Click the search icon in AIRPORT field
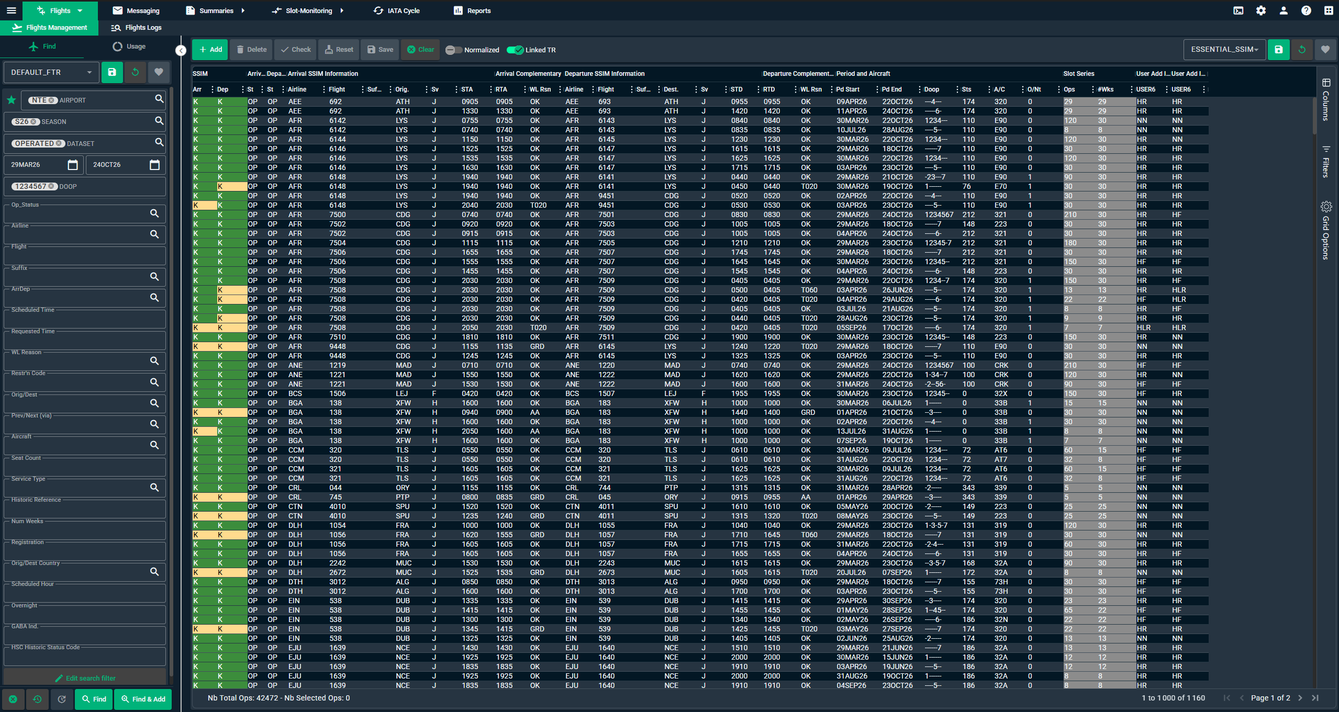Image resolution: width=1339 pixels, height=712 pixels. pos(159,99)
